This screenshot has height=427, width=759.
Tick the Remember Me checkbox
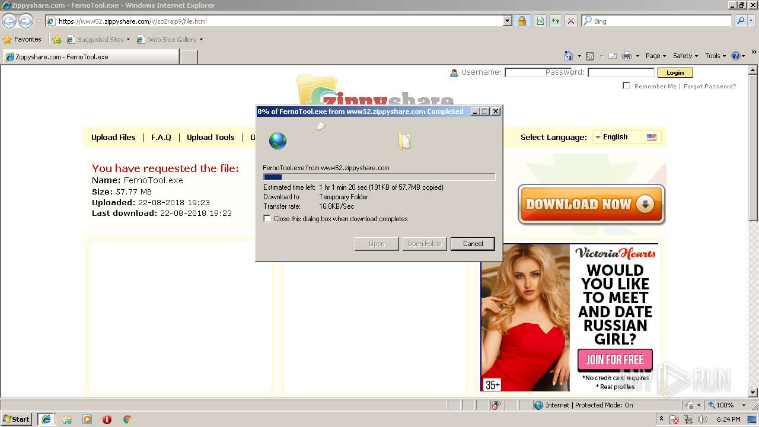point(626,86)
